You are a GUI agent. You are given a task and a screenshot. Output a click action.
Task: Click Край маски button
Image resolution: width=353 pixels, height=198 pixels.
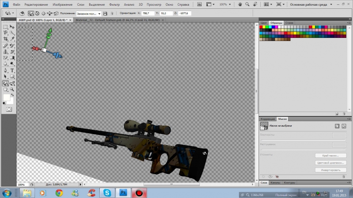click(x=330, y=156)
